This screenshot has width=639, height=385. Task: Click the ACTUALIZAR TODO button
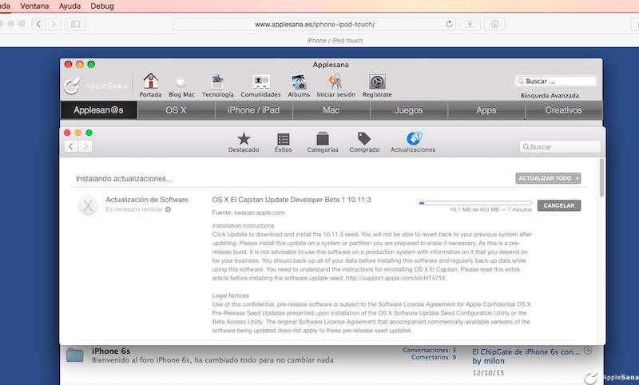[x=545, y=178]
